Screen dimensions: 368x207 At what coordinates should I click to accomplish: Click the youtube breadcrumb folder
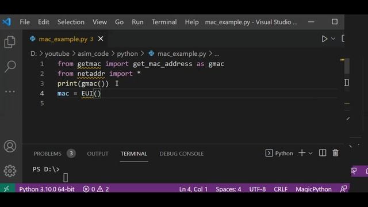tap(57, 53)
